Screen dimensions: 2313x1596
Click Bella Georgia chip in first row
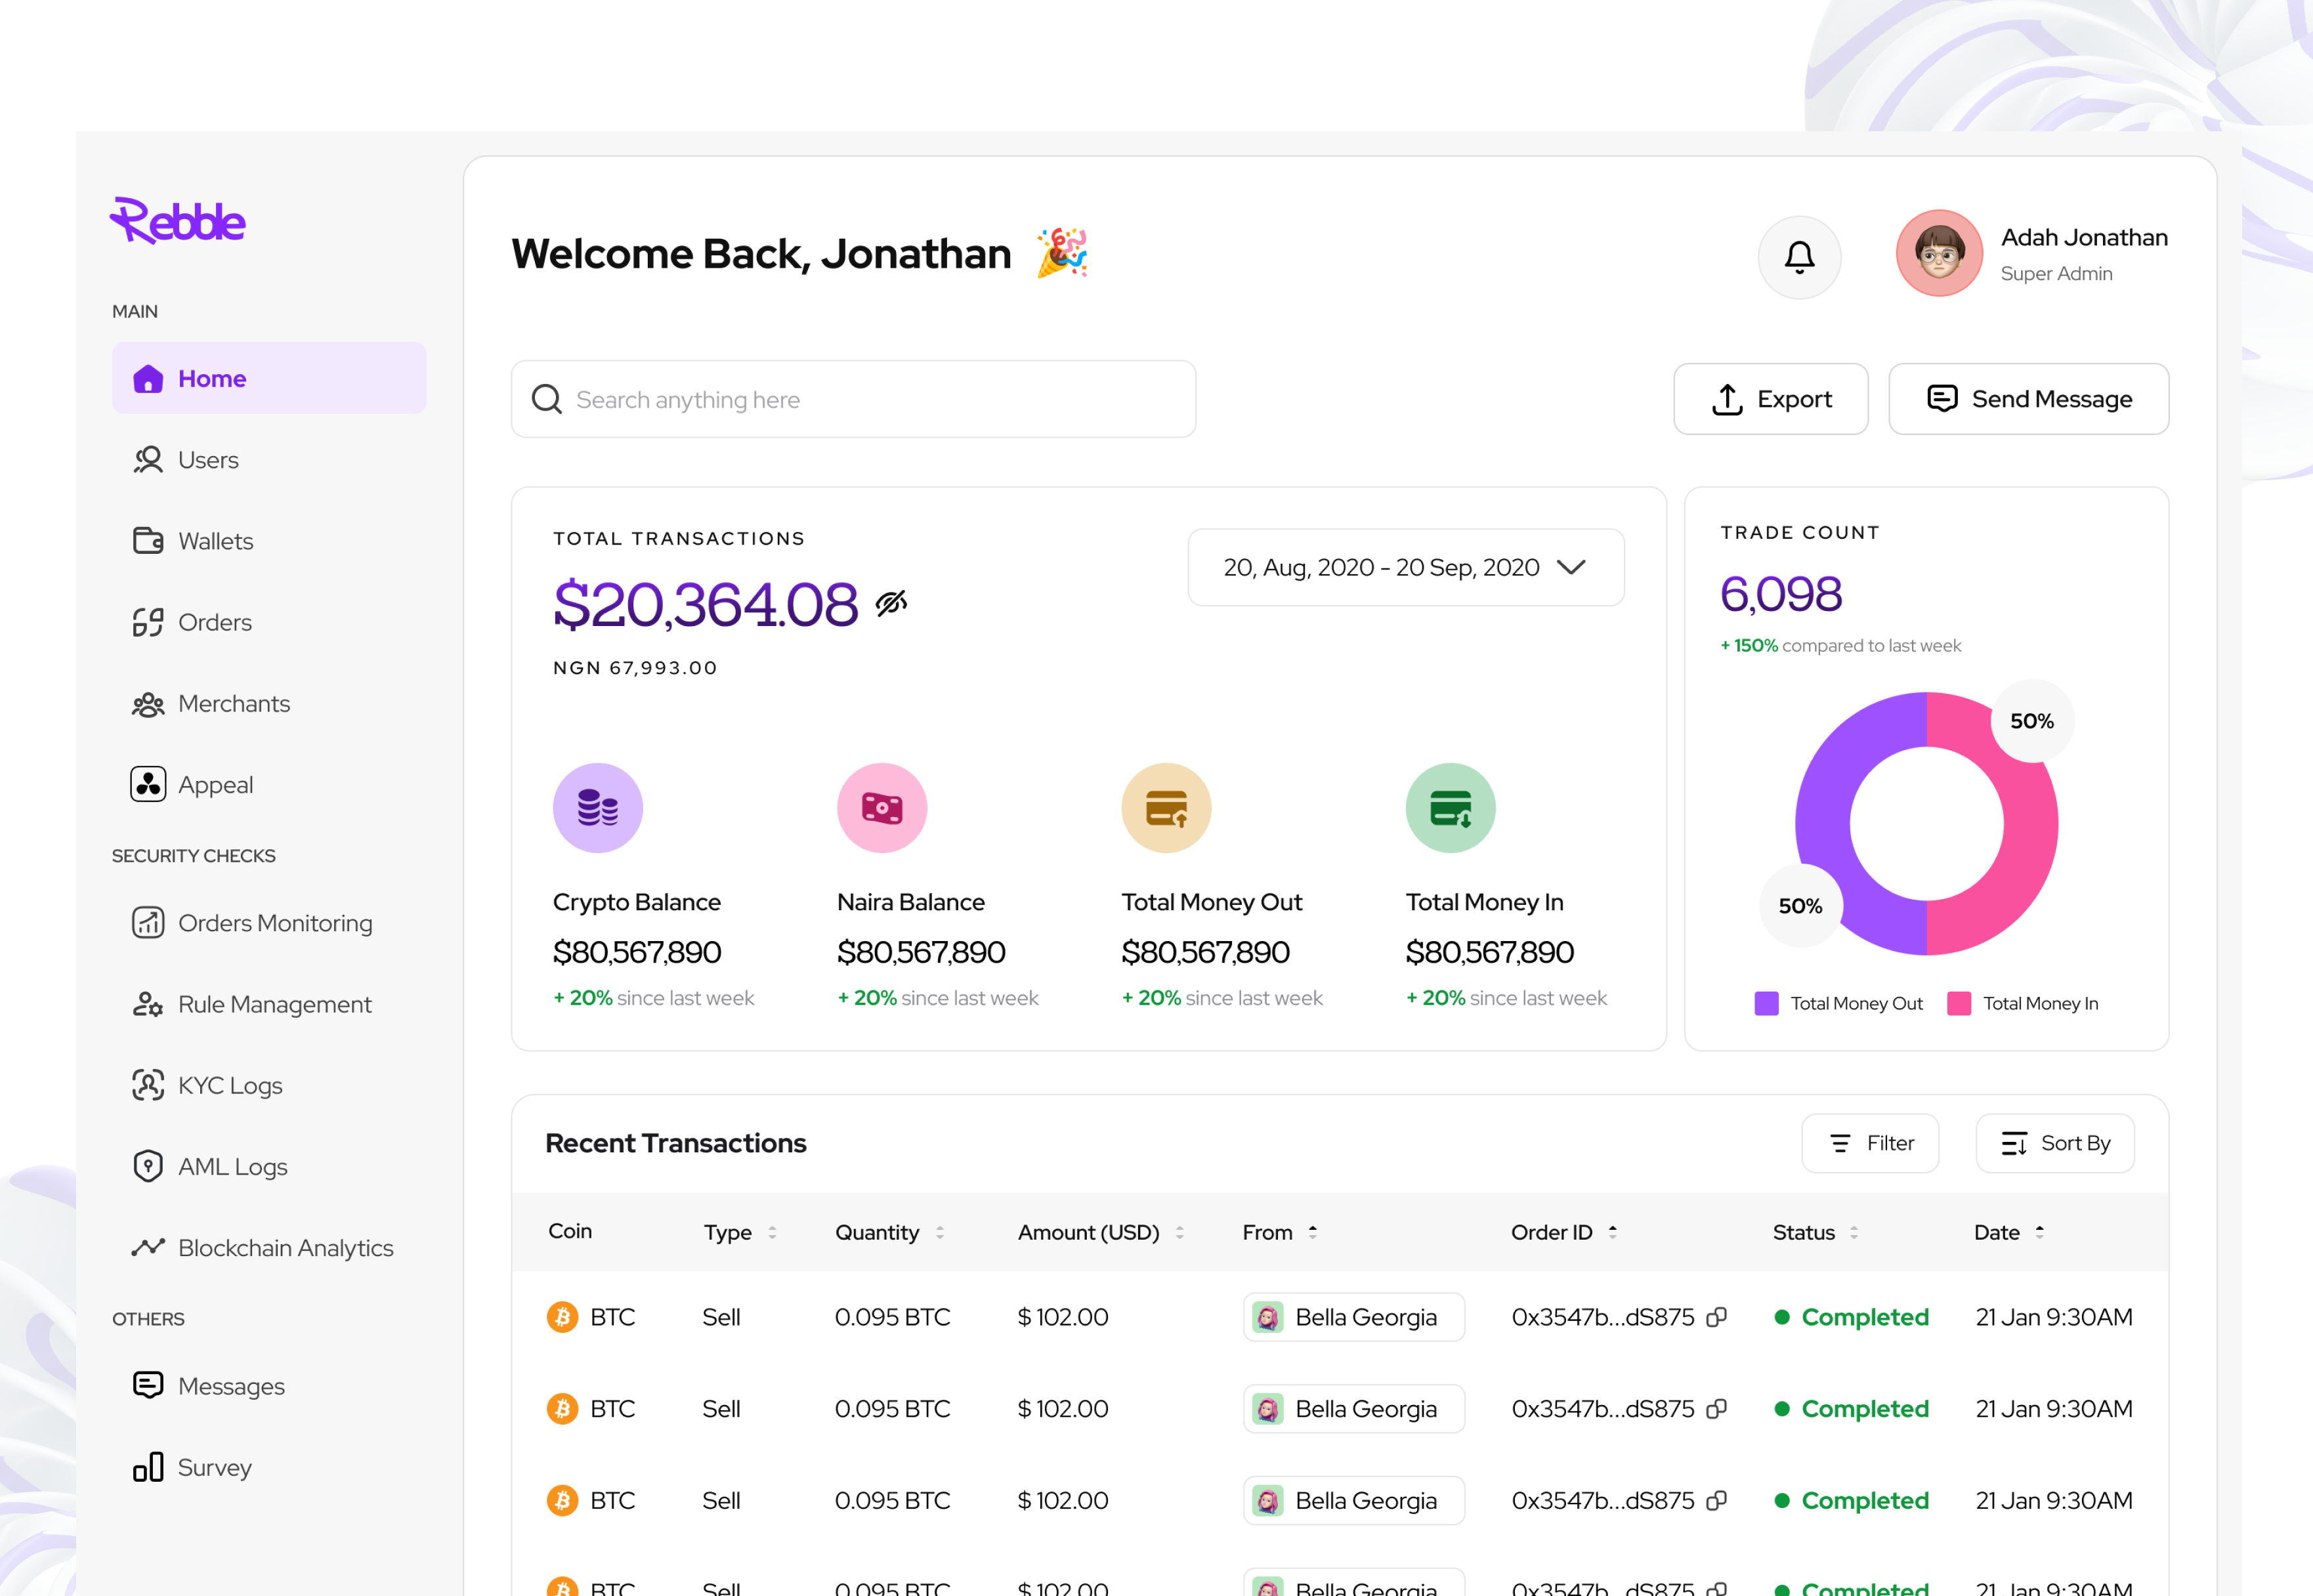click(1354, 1317)
